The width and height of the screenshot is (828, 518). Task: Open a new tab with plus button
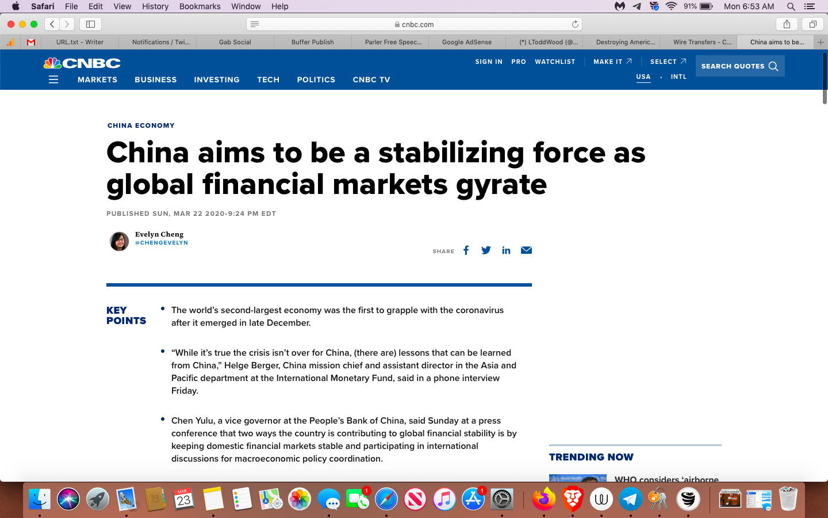821,42
